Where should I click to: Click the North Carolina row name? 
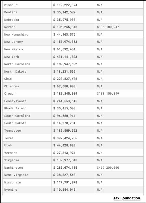[x=17, y=64]
